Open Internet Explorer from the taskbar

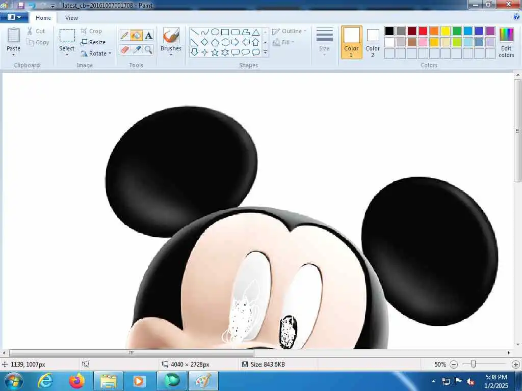45,381
